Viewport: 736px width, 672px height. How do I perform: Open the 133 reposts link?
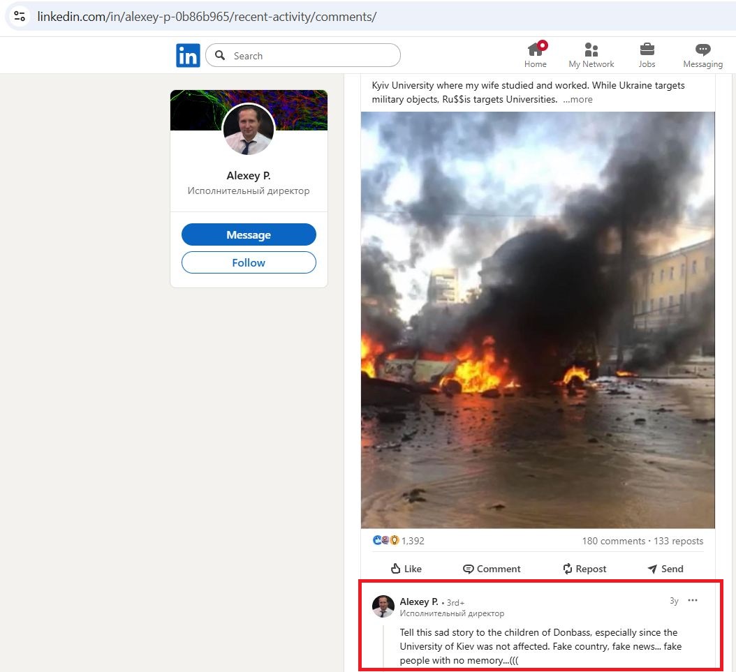click(678, 541)
